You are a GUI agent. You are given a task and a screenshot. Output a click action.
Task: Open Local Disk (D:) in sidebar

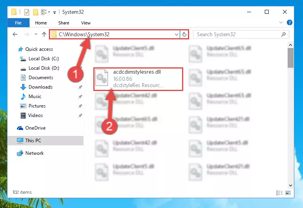[44, 68]
